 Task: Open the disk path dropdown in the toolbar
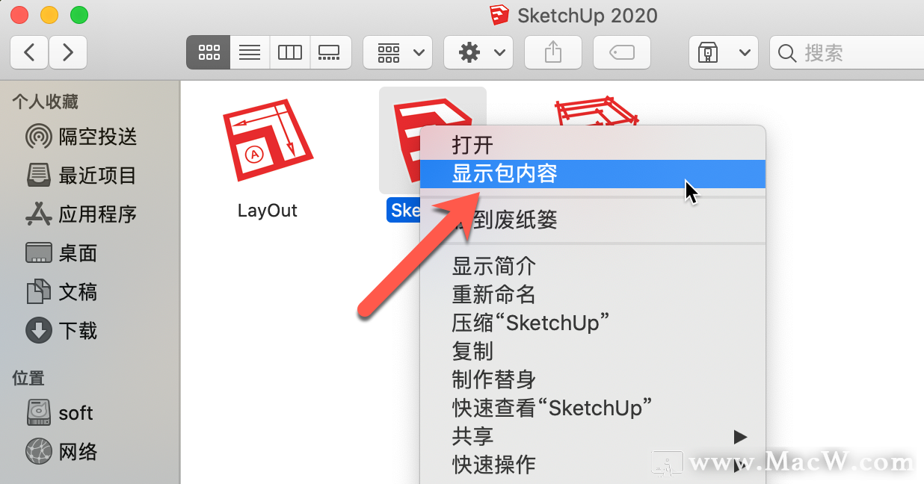723,52
